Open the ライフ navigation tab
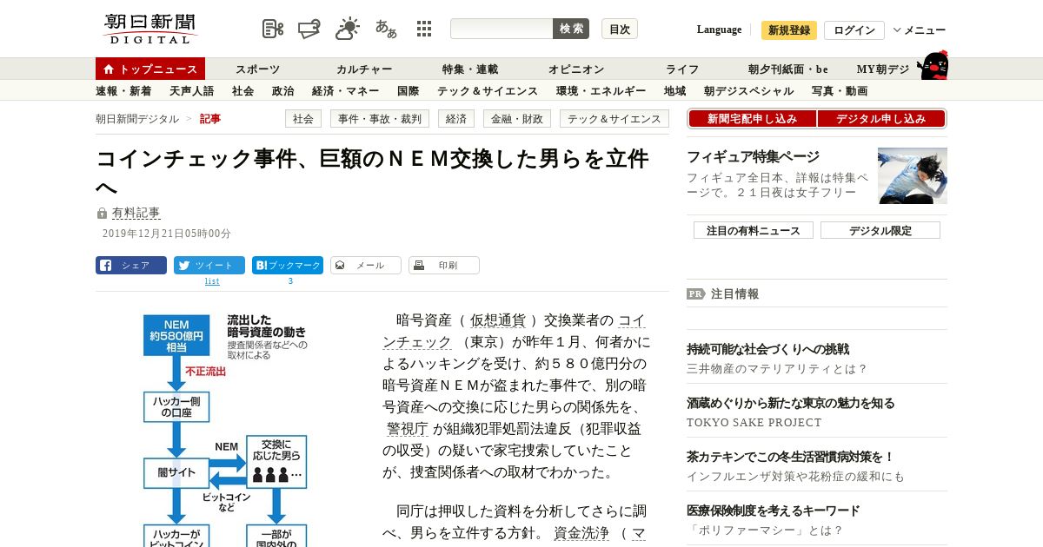1043x547 pixels. pos(682,69)
